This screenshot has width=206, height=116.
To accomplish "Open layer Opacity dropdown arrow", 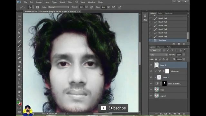I will (184, 55).
